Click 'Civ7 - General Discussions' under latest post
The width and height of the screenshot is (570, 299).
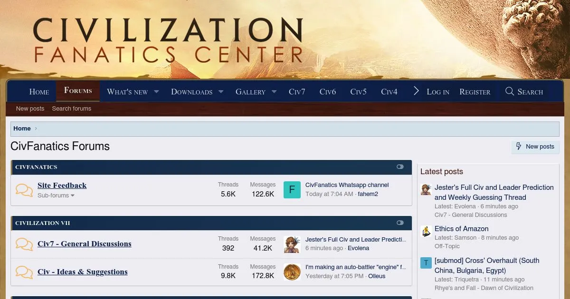[471, 215]
